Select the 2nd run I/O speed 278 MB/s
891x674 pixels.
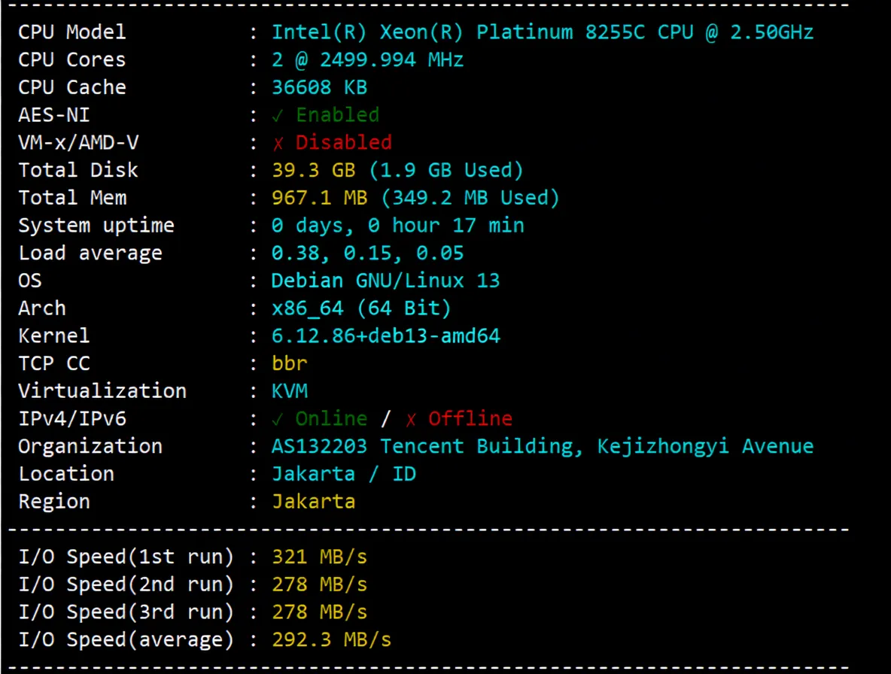pos(319,584)
